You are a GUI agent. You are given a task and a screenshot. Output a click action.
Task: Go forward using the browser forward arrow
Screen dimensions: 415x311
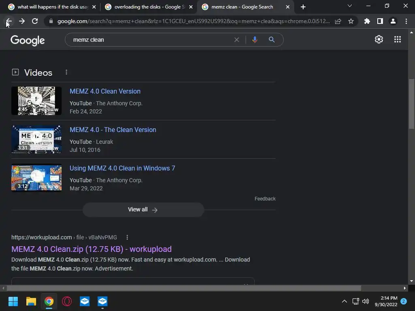pos(22,21)
